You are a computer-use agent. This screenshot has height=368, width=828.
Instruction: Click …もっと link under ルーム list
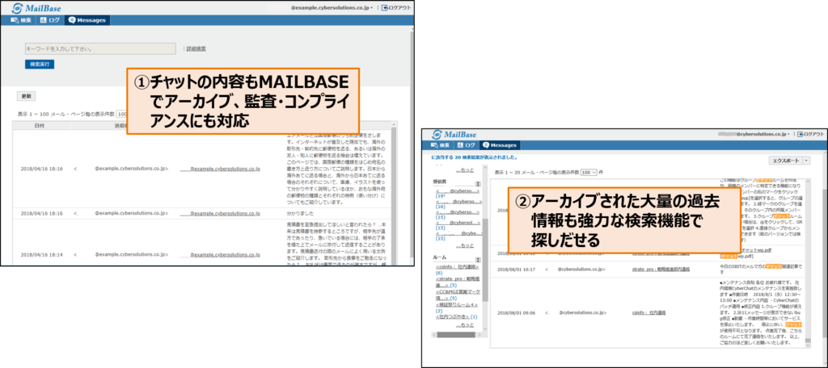pos(465,324)
